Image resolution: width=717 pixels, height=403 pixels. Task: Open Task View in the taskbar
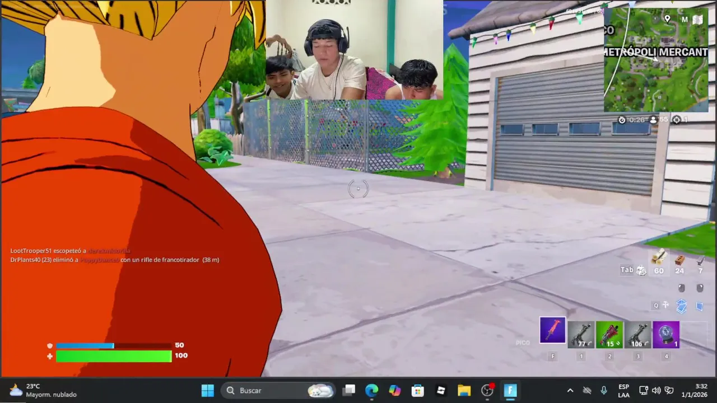point(349,390)
